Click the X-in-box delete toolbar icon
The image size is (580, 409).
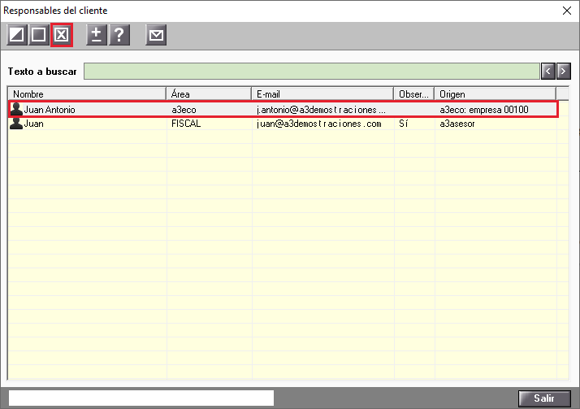tap(62, 35)
